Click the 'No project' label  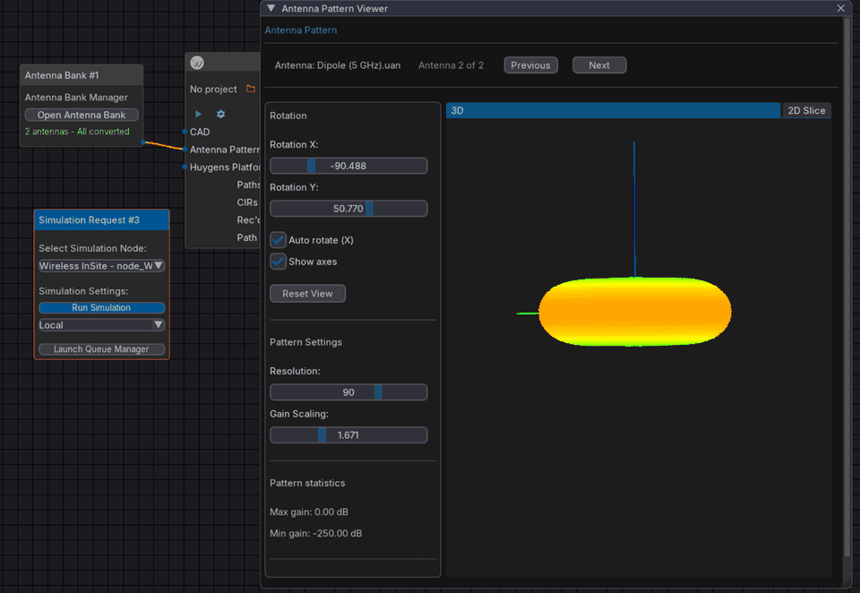[213, 89]
